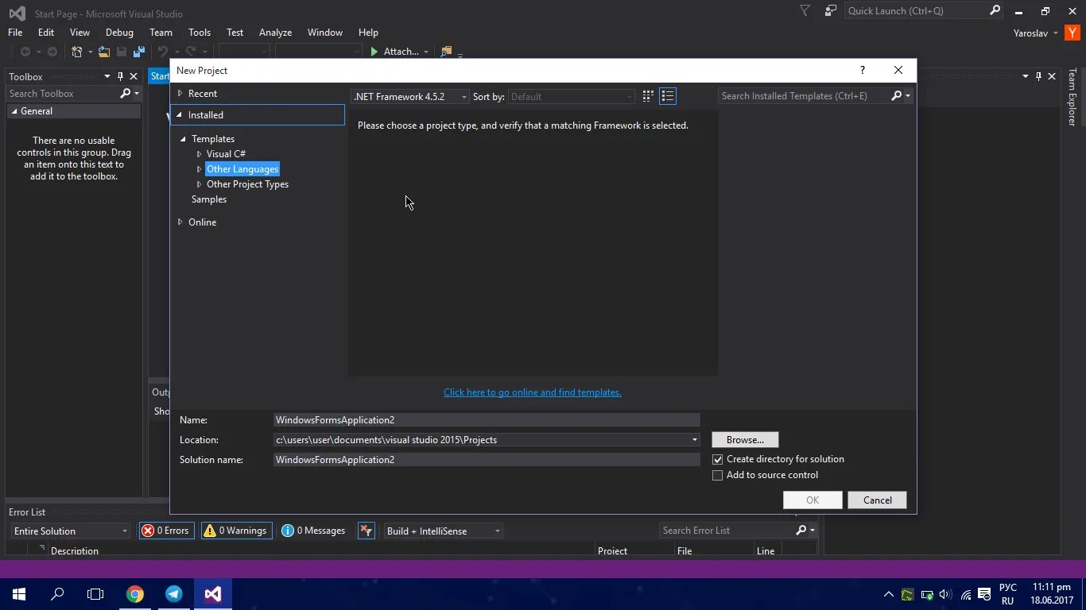Open the .NET Framework 4.5.2 dropdown
The image size is (1086, 610).
click(x=410, y=96)
